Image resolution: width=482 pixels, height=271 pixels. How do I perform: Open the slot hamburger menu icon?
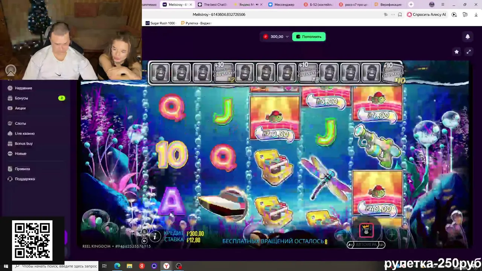145,232
